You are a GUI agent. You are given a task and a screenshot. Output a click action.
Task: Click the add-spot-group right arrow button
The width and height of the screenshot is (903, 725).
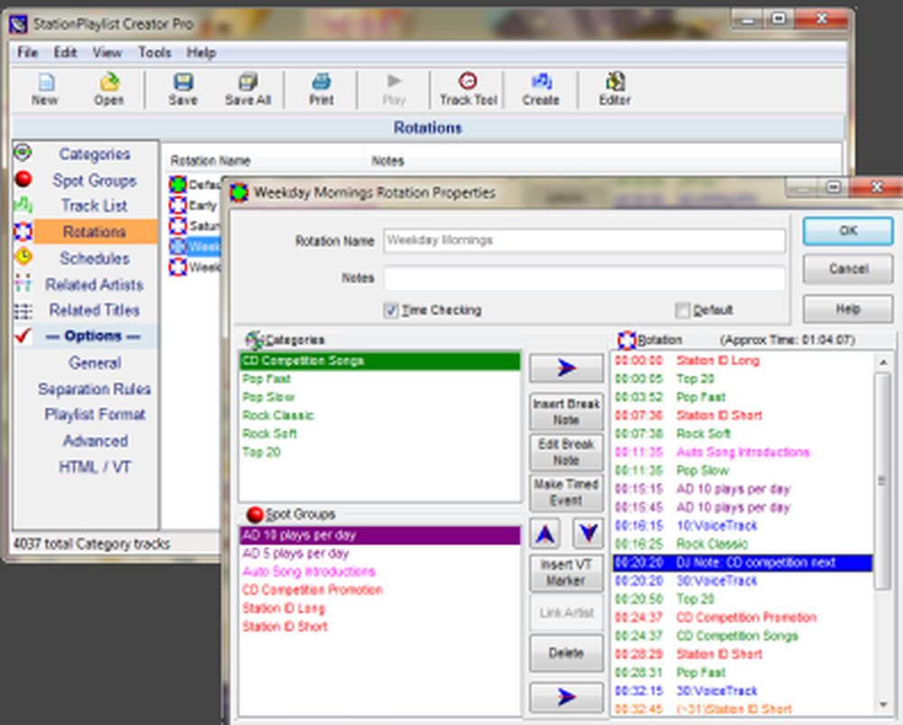tap(566, 697)
